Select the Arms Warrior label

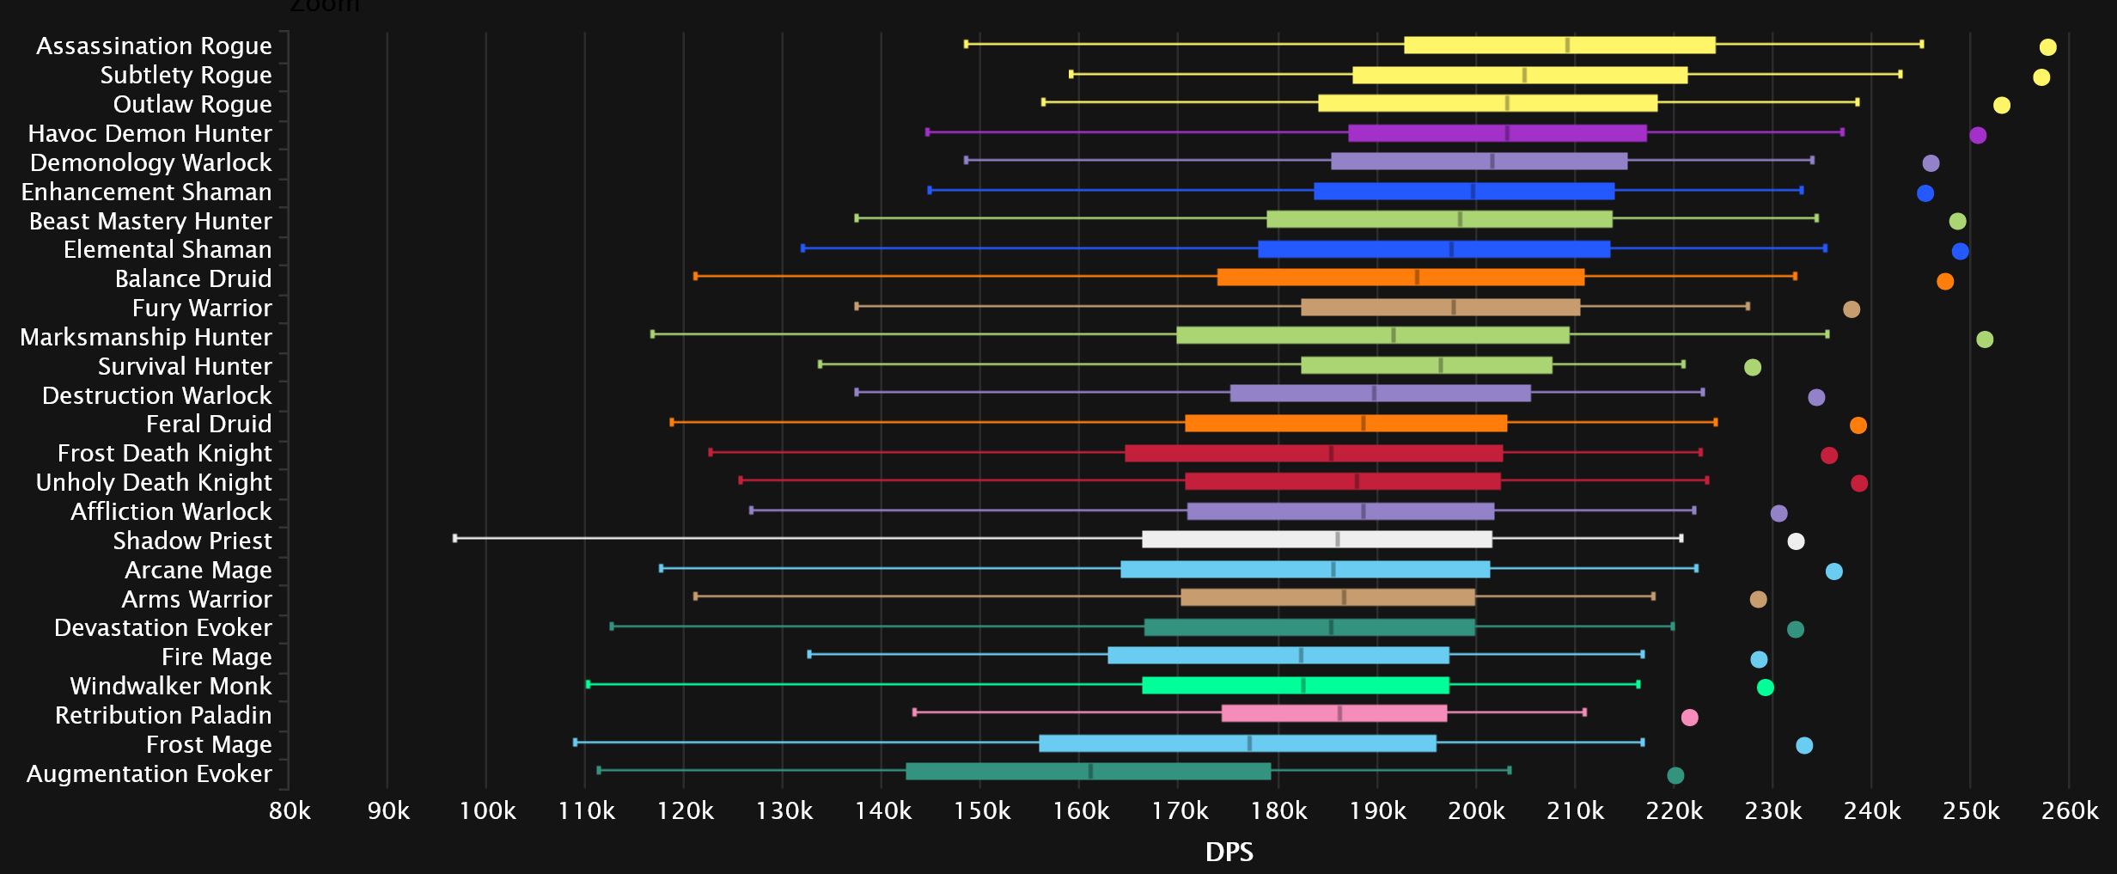(197, 599)
